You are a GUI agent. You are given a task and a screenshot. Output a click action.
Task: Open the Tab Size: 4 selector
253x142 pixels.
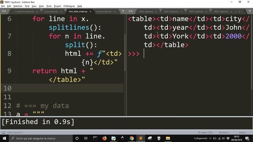[223, 133]
